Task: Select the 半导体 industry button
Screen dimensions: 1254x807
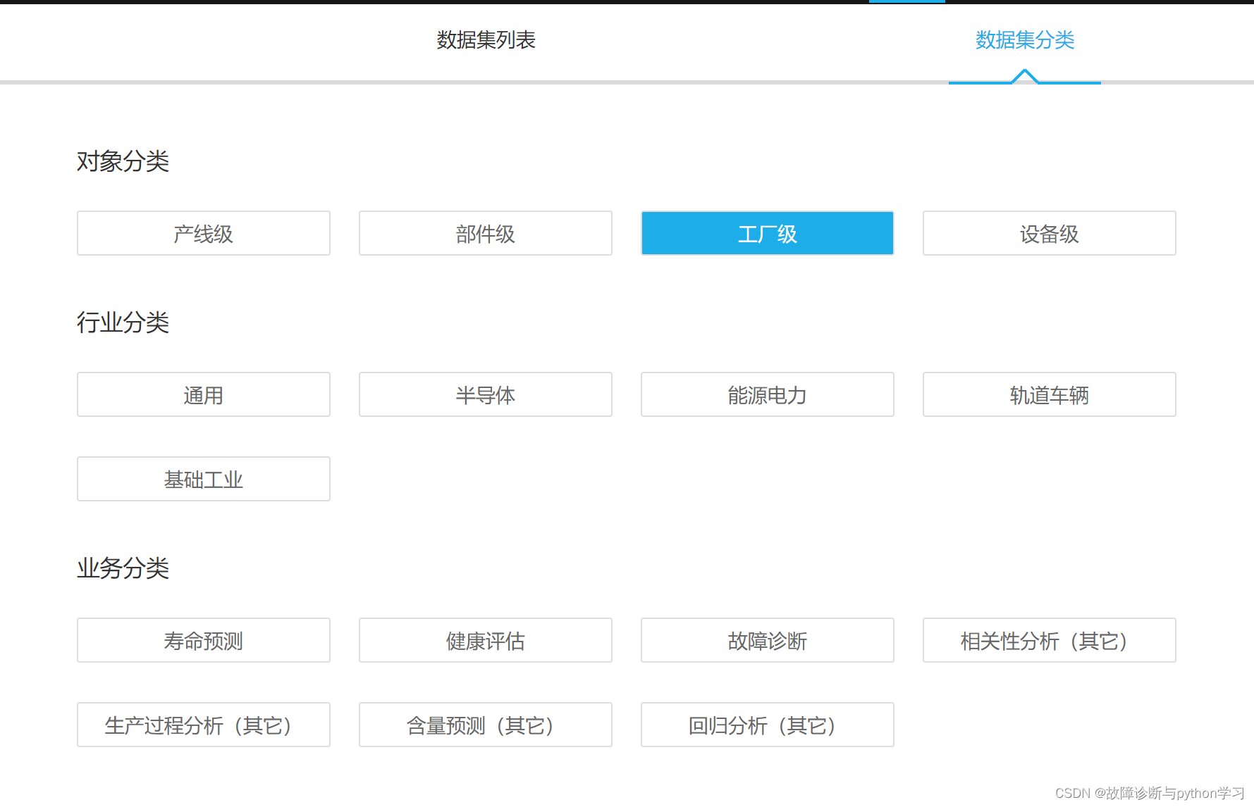Action: click(486, 394)
